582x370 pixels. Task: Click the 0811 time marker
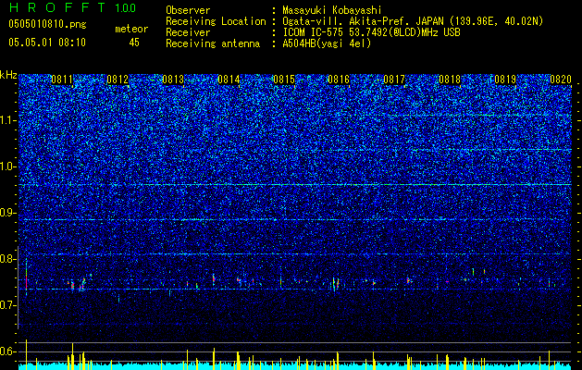click(x=62, y=80)
